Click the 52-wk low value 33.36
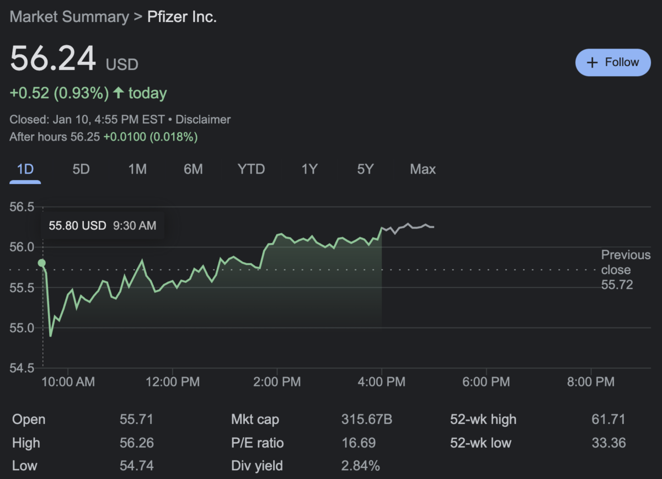Viewport: 662px width, 479px height. coord(608,443)
